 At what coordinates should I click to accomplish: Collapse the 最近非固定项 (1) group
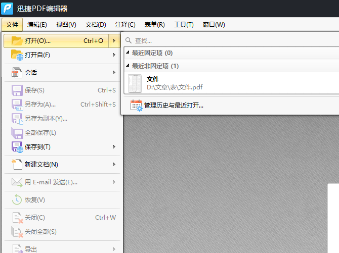128,66
